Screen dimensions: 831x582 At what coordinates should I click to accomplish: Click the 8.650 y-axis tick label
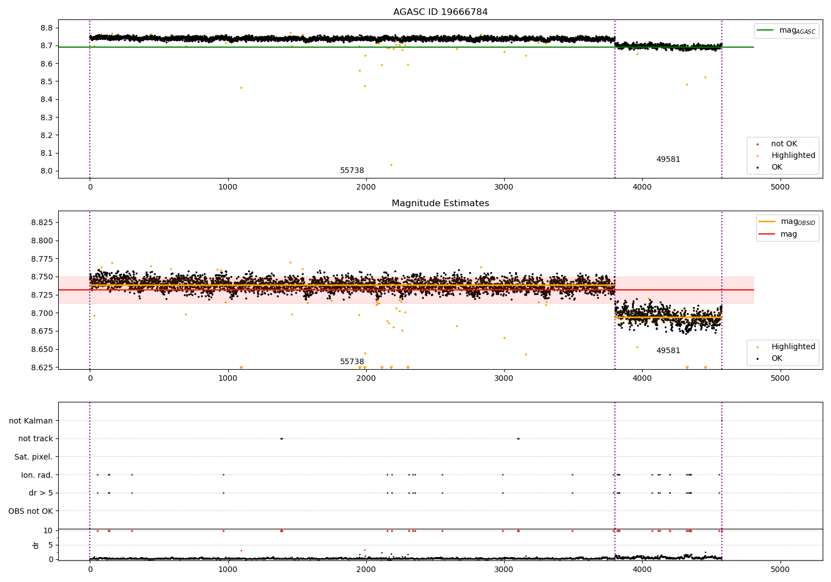click(x=42, y=350)
